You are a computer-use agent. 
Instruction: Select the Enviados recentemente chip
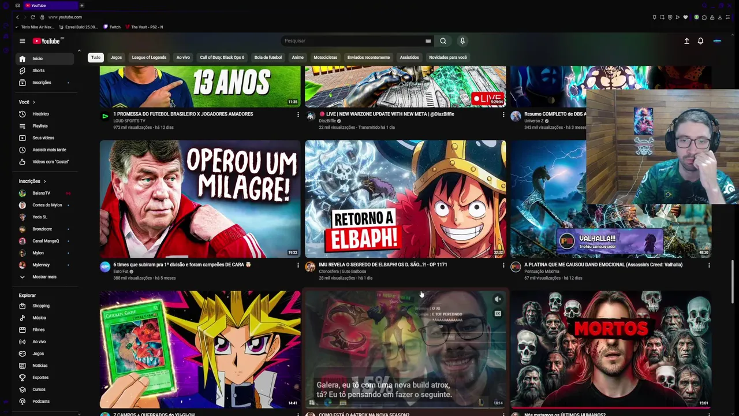(x=368, y=57)
